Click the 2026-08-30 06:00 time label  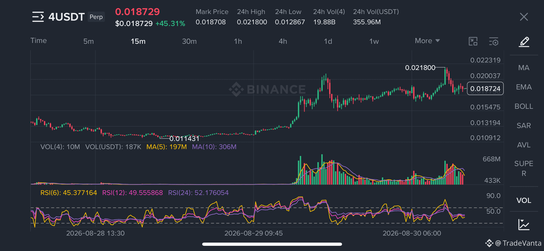point(412,233)
